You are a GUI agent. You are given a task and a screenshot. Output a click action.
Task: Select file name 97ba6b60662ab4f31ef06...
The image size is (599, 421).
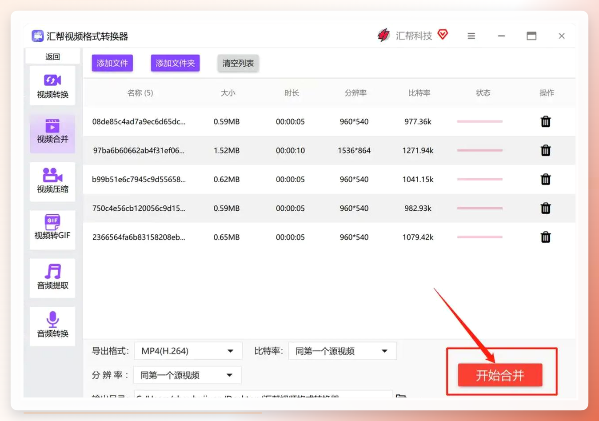[139, 150]
